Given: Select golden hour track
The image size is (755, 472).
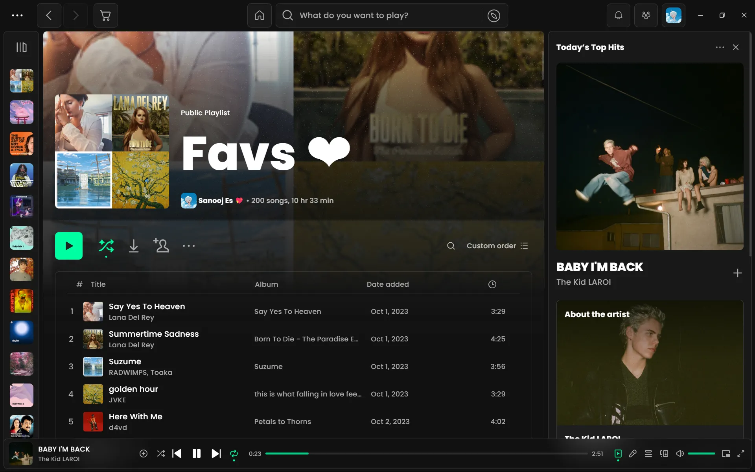Looking at the screenshot, I should pyautogui.click(x=133, y=389).
